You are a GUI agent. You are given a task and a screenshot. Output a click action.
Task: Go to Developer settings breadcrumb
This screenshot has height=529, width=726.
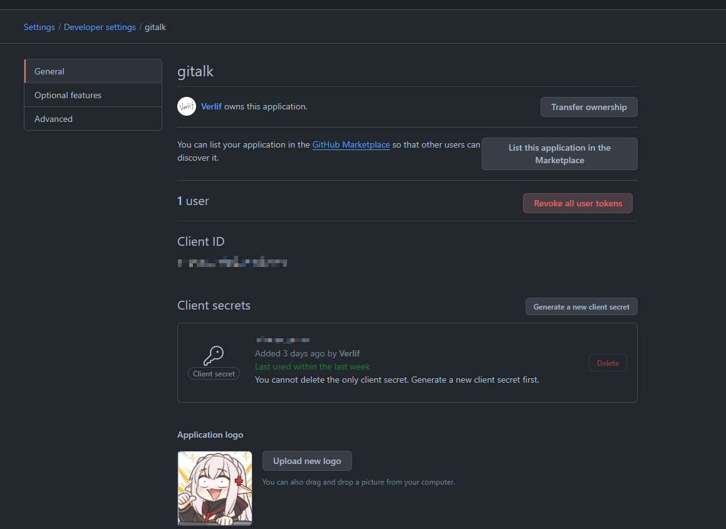[x=100, y=27]
